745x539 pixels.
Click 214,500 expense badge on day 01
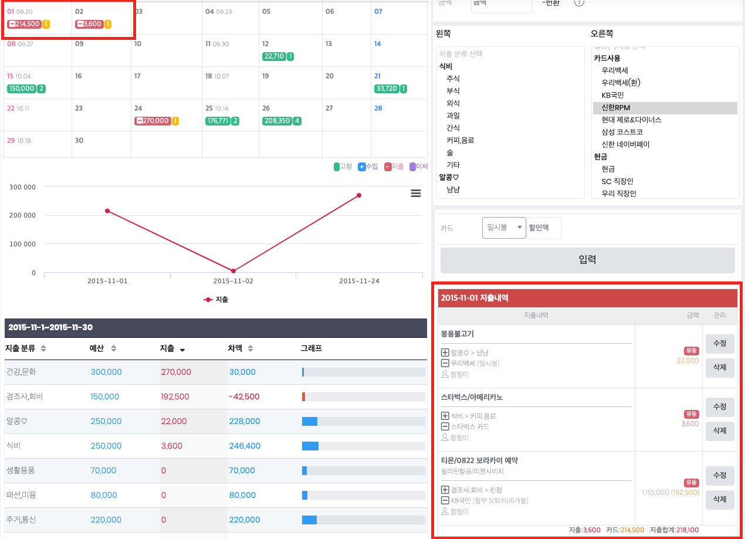click(23, 24)
